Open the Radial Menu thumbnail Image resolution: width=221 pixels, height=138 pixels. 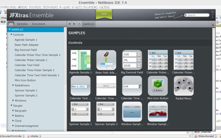[184, 86]
